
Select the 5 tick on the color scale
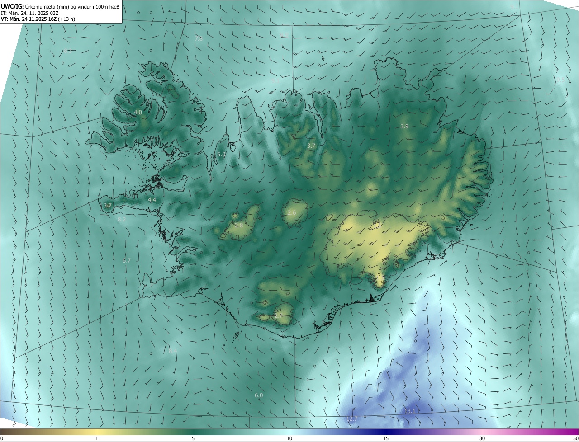click(193, 438)
